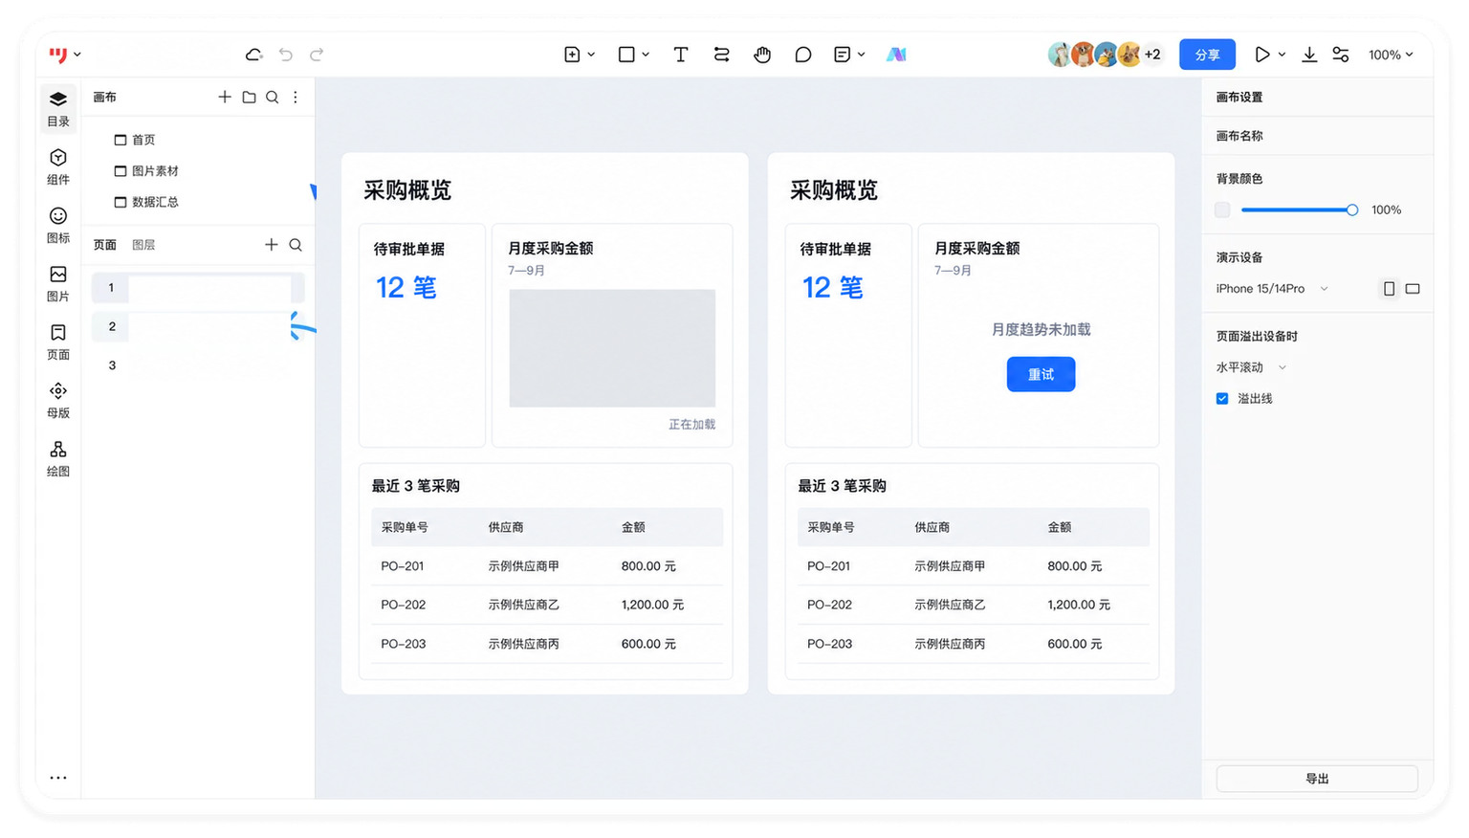The image size is (1469, 838).
Task: Click the download icon in top bar
Action: point(1309,55)
